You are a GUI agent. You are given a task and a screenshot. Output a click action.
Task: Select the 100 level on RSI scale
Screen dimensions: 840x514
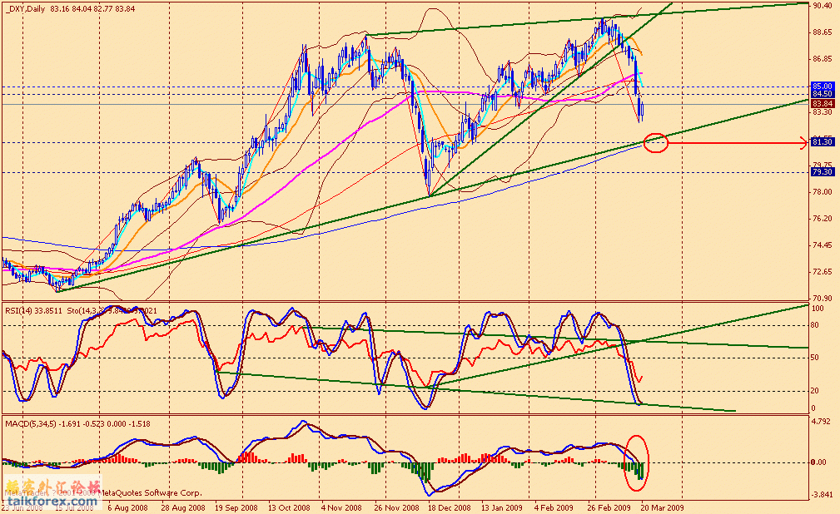tap(818, 309)
